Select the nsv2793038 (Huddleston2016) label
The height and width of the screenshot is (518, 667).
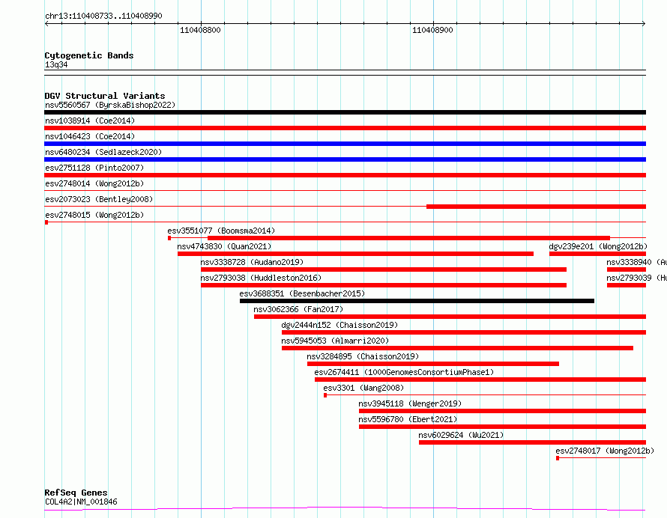coord(261,278)
